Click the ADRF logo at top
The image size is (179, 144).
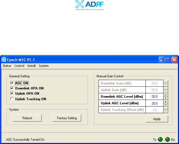click(x=89, y=5)
